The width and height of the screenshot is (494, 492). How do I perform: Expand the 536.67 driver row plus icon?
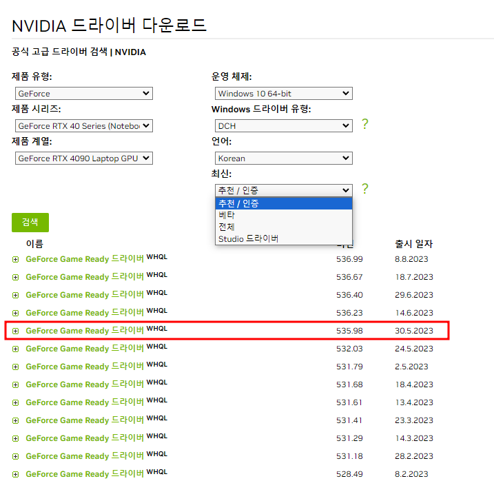[x=15, y=278]
